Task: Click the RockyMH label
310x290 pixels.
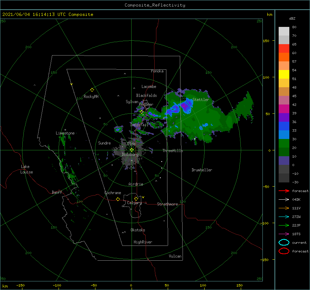Action: [91, 97]
